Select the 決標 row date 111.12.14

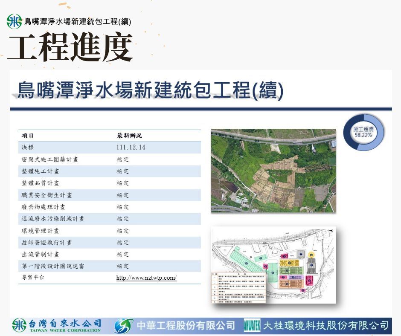[x=131, y=148]
